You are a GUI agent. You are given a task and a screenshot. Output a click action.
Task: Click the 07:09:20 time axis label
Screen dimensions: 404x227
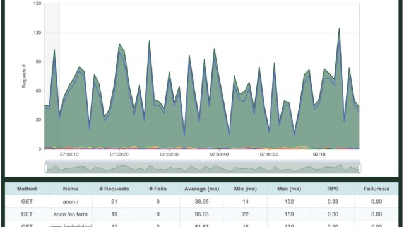pyautogui.click(x=119, y=154)
